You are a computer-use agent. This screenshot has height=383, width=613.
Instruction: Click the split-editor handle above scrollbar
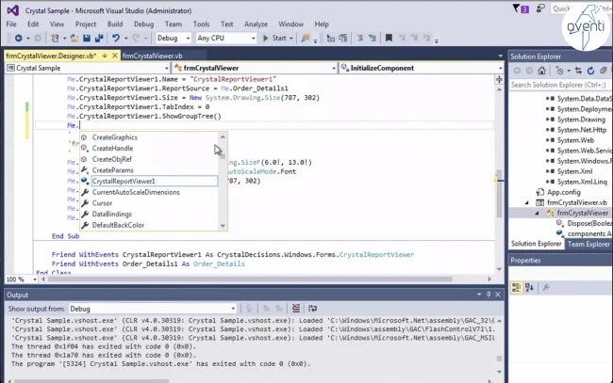tap(499, 80)
